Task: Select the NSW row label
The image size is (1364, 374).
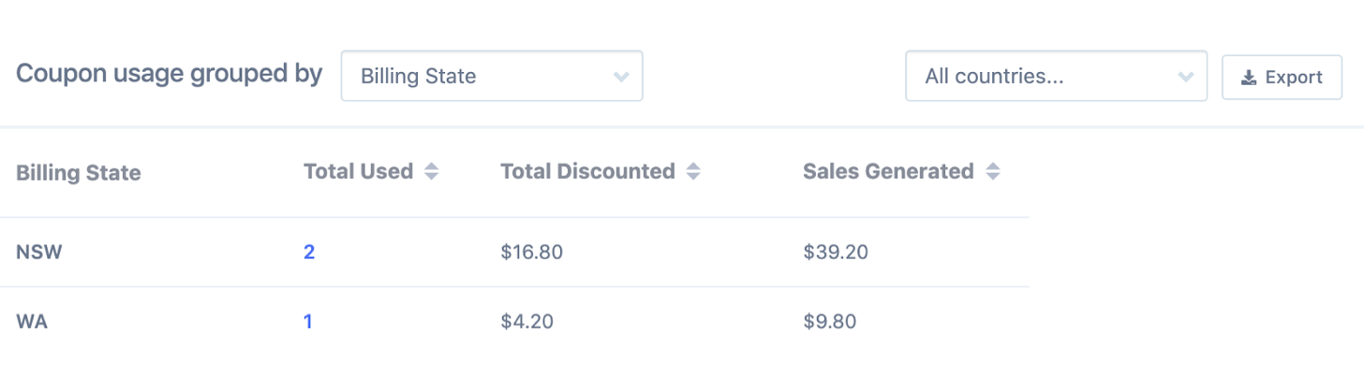Action: (38, 252)
